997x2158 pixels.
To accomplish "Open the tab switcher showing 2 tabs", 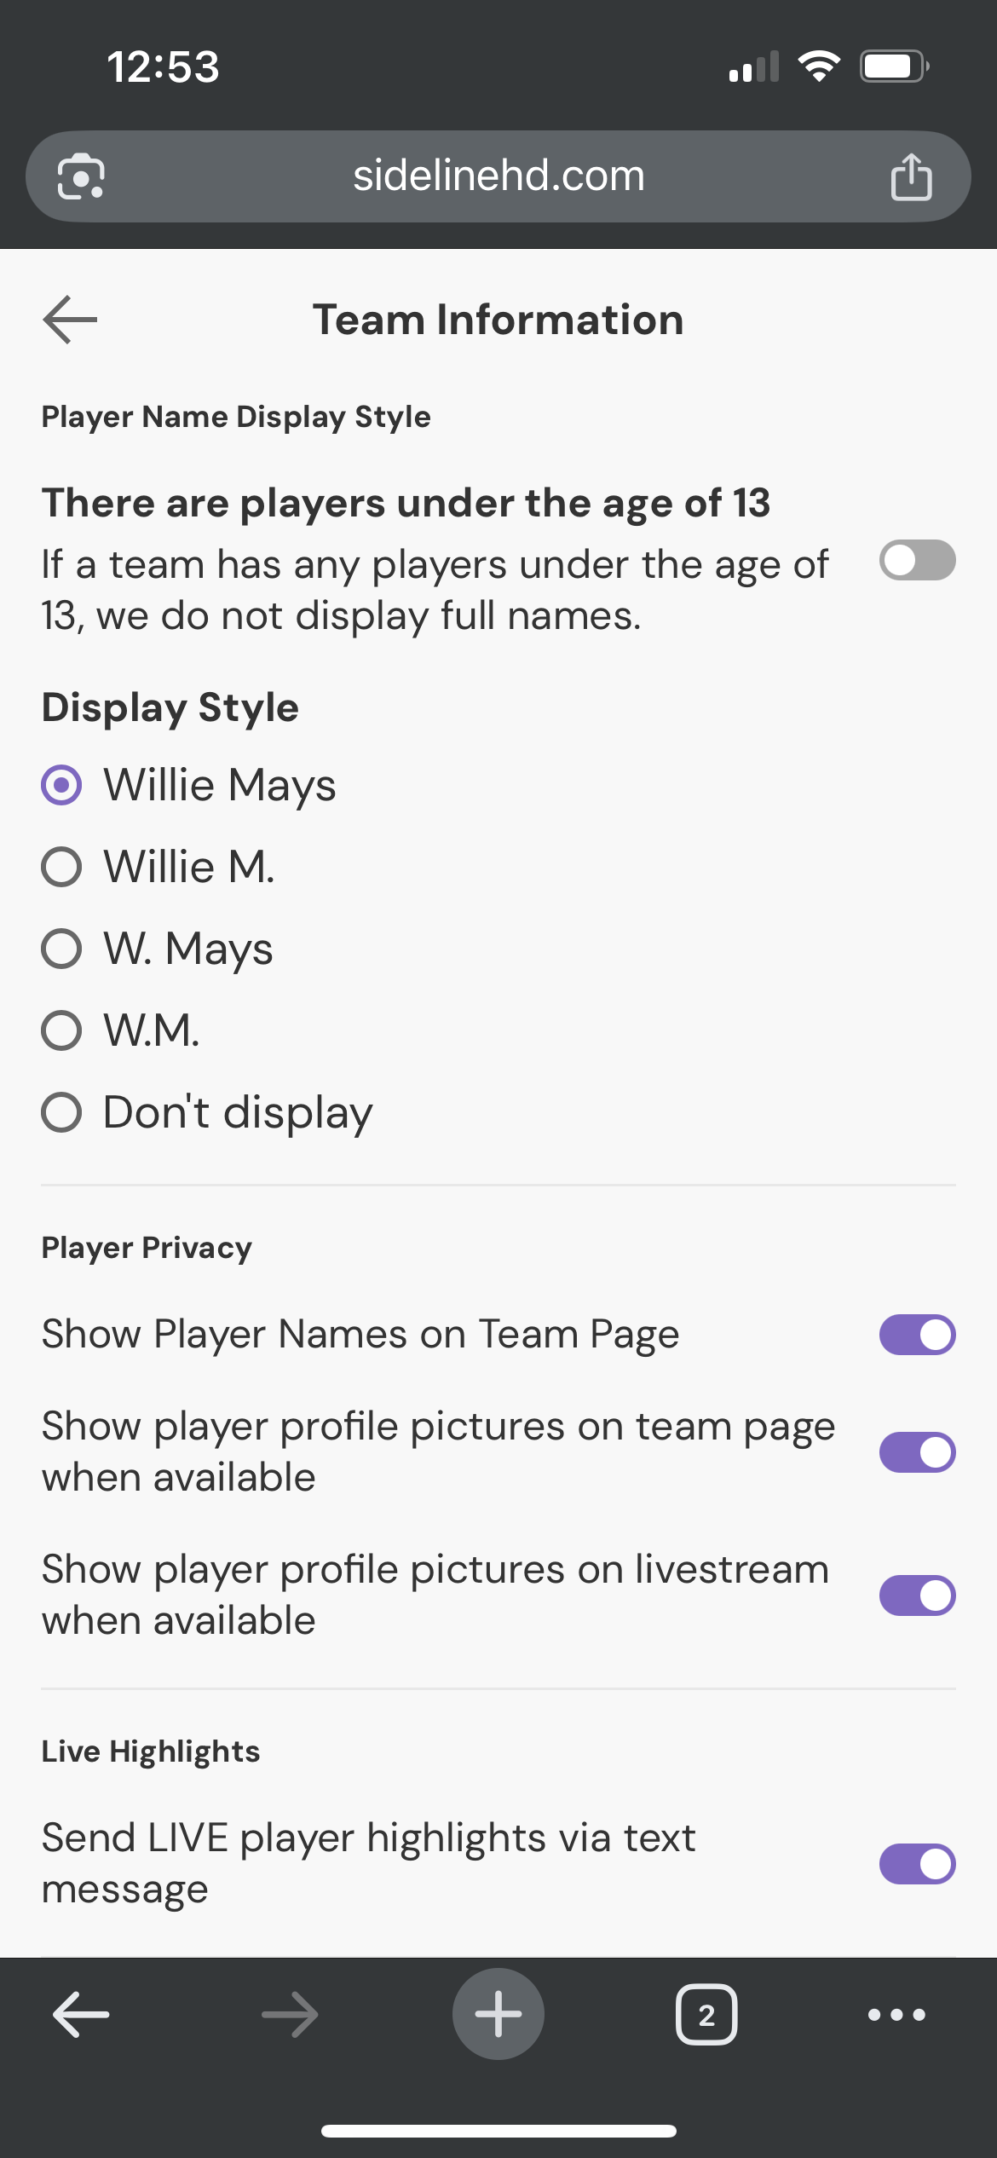I will (706, 2014).
